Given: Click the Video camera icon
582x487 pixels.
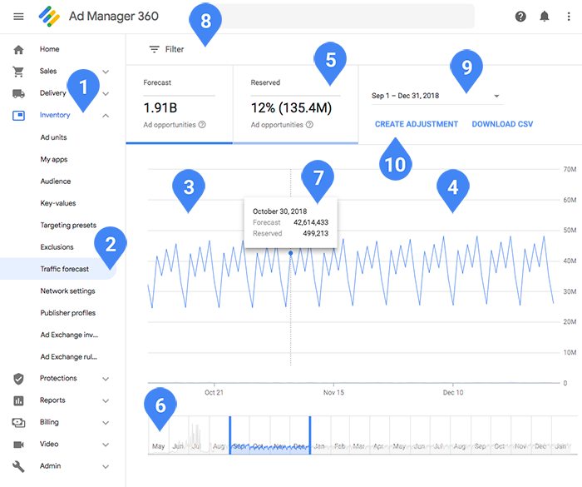Looking at the screenshot, I should pyautogui.click(x=18, y=445).
